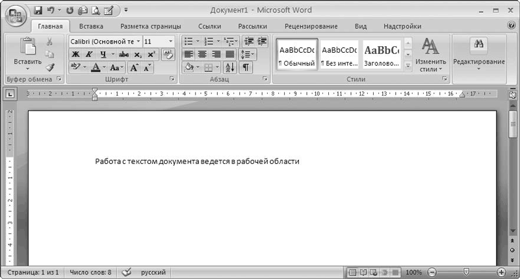Switch to the Вставка tab
This screenshot has height=279, width=520.
[91, 26]
